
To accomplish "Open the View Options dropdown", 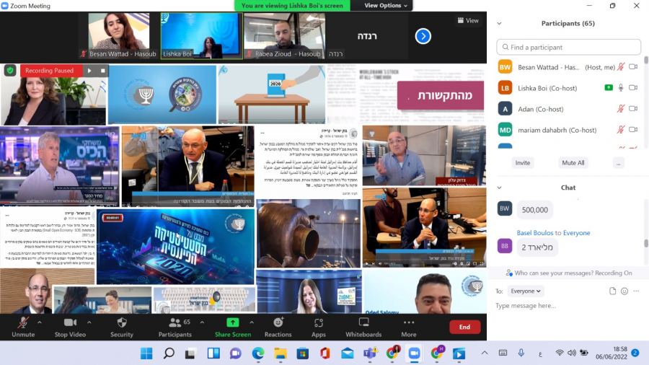I will click(386, 6).
